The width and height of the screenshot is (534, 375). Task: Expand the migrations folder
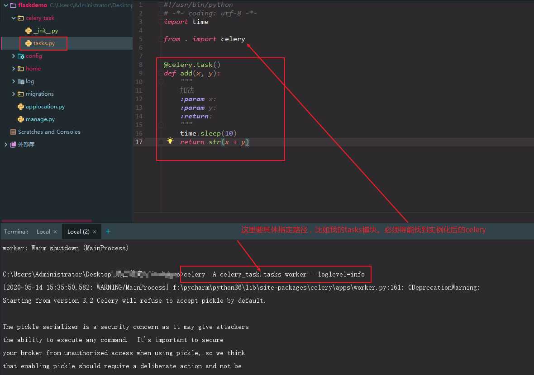click(13, 94)
